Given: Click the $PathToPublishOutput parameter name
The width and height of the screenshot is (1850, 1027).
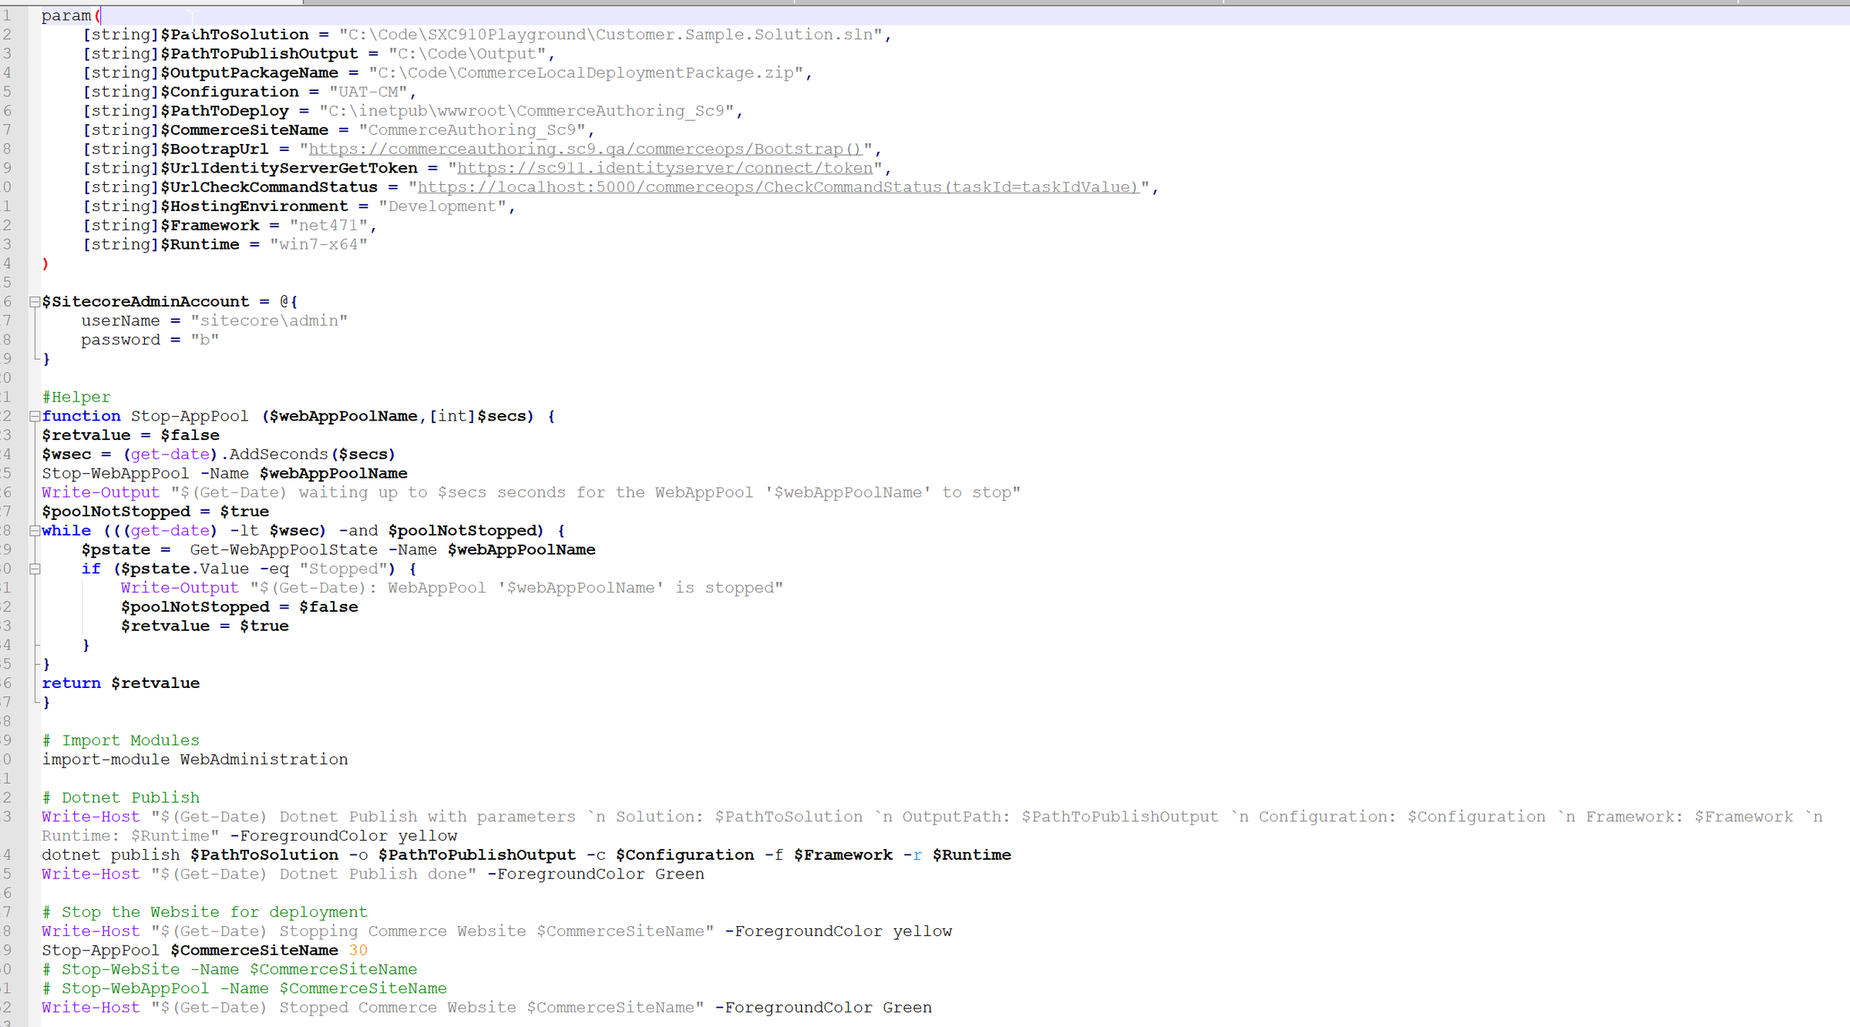Looking at the screenshot, I should click(x=259, y=54).
